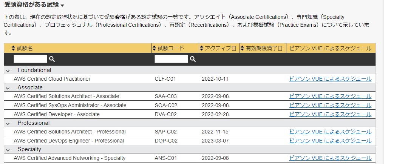Collapse the Associate group chevron
The height and width of the screenshot is (164, 405).
pyautogui.click(x=8, y=88)
